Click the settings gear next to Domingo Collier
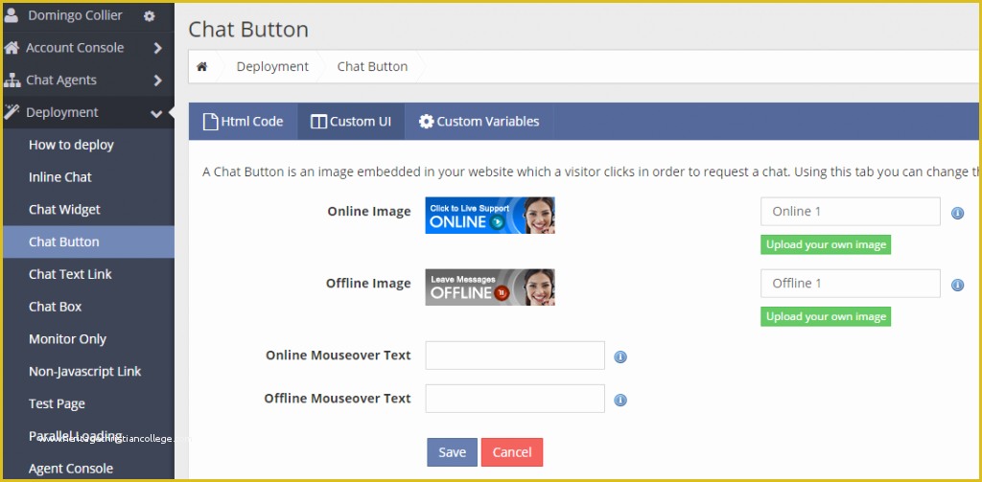982x482 pixels. point(149,16)
